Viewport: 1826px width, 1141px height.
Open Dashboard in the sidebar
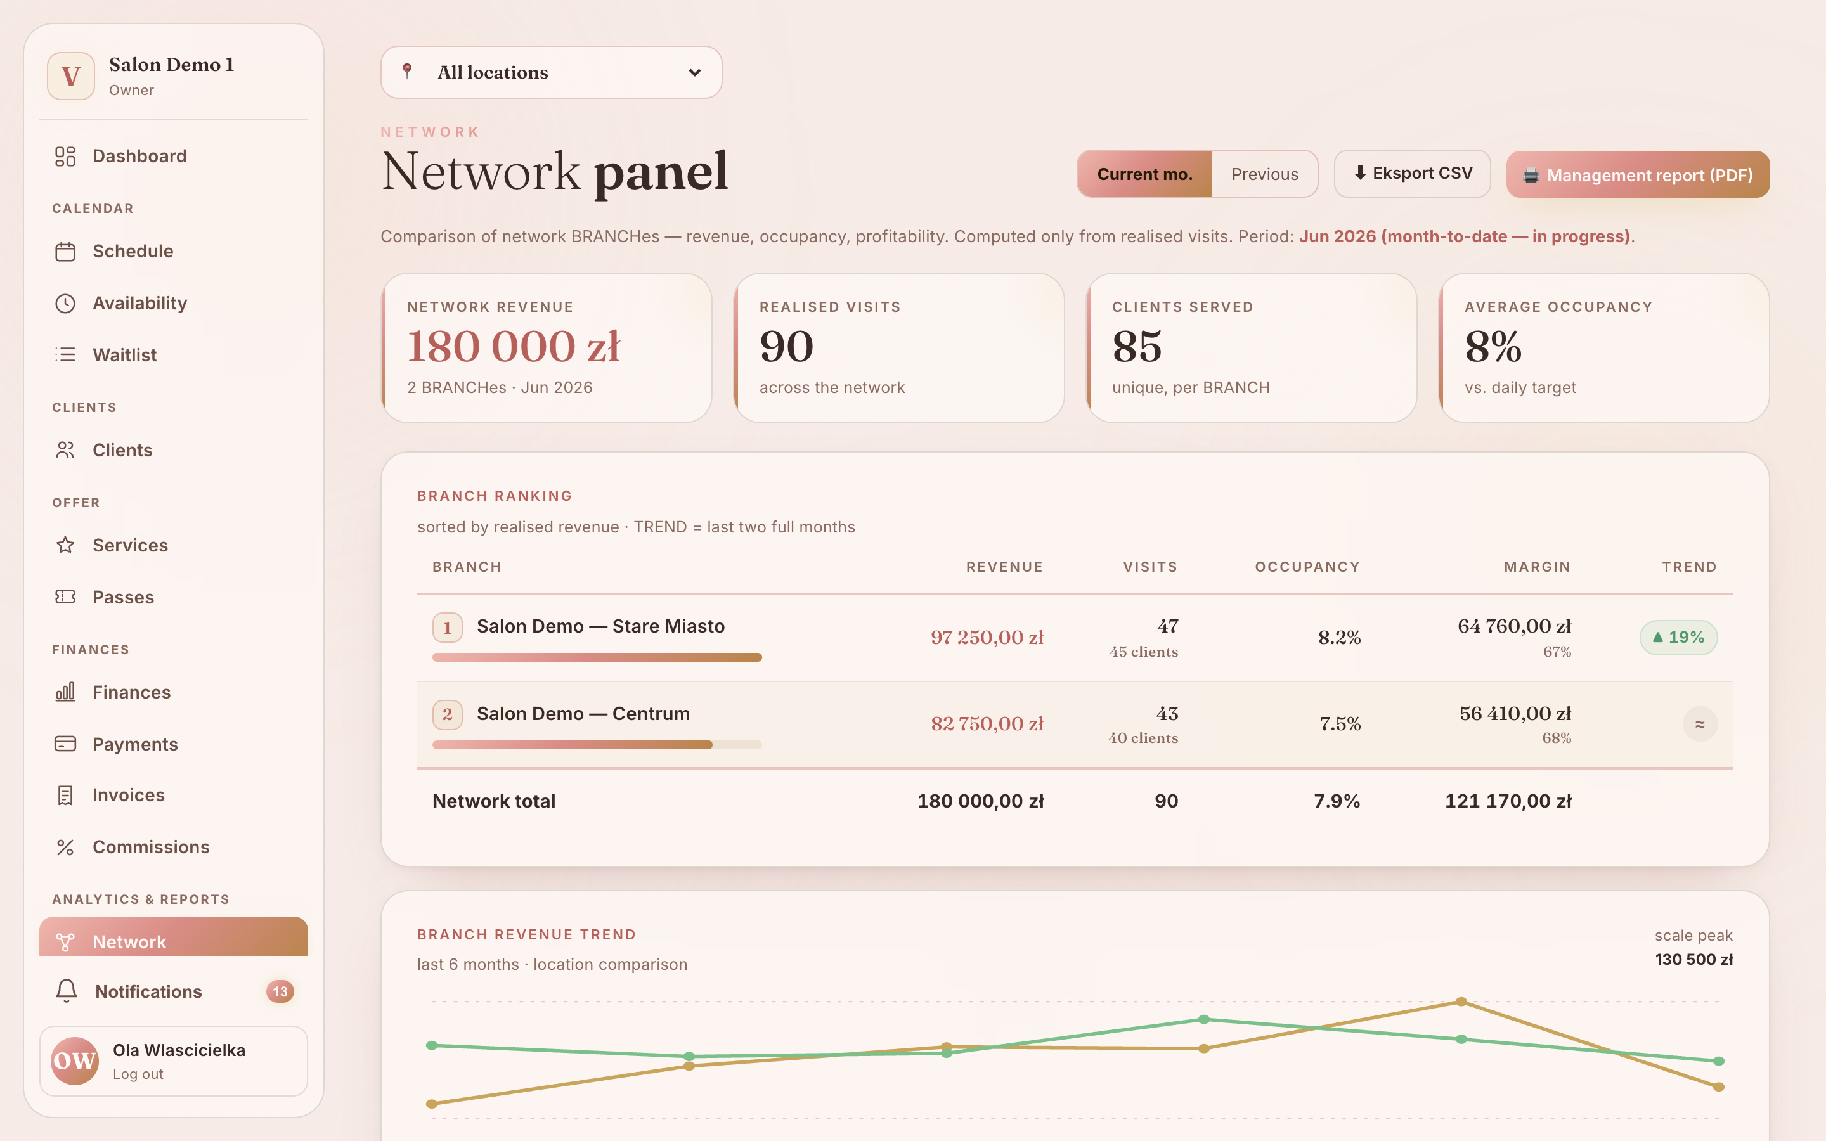(x=174, y=156)
